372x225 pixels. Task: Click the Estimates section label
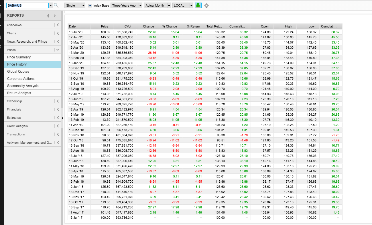tap(14, 118)
